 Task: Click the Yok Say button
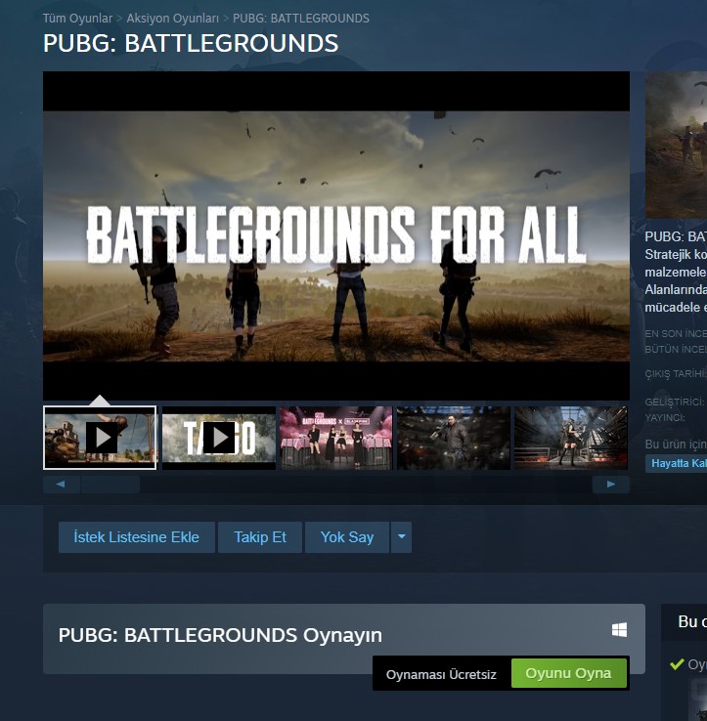(347, 537)
